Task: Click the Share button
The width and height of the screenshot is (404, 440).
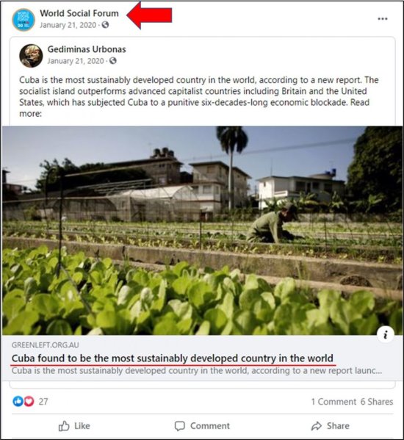Action: (331, 426)
